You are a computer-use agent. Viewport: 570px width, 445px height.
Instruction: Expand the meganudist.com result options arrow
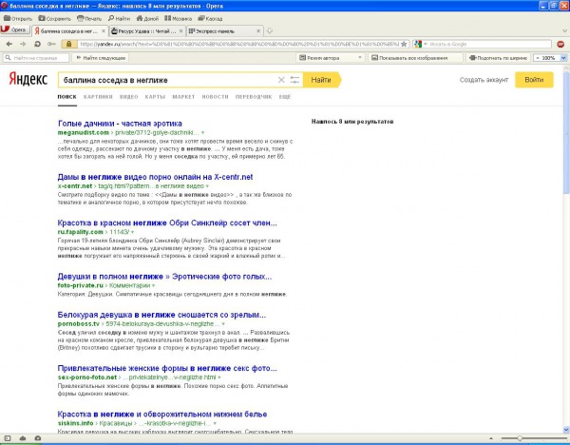point(203,133)
